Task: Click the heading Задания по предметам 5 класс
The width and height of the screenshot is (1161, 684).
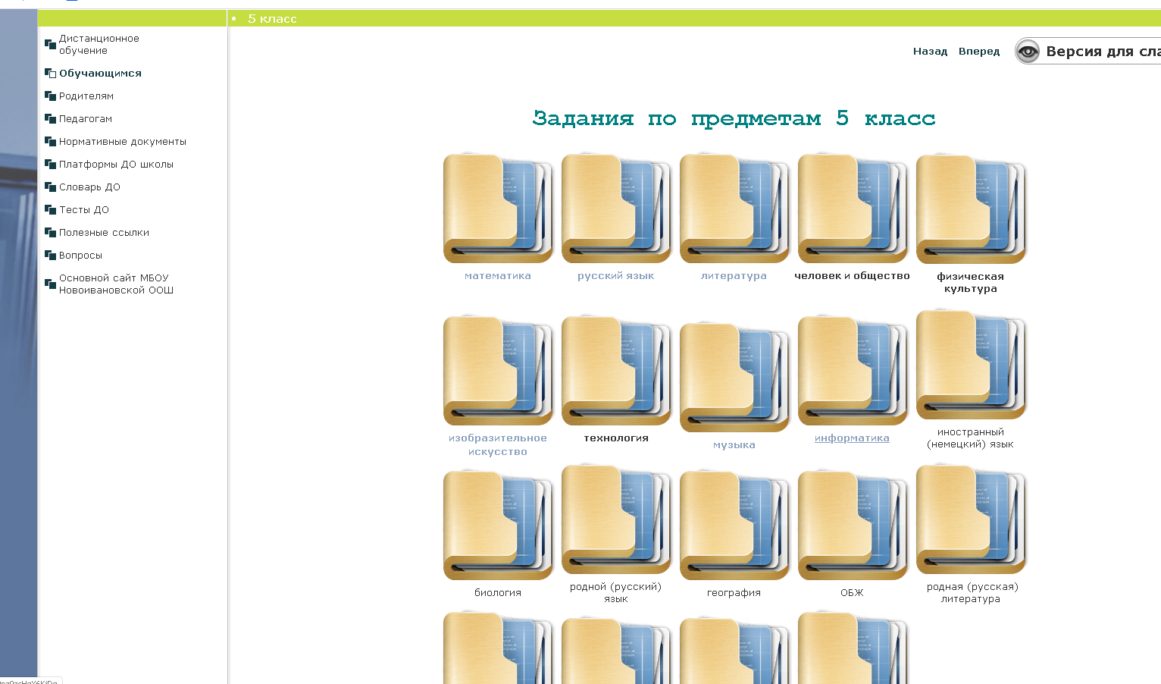Action: tap(734, 118)
